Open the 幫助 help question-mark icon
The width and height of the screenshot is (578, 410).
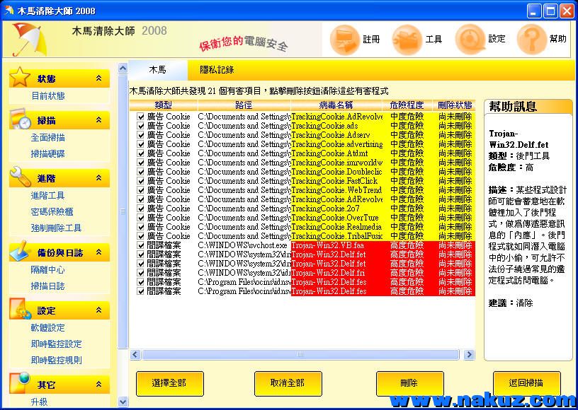point(532,40)
